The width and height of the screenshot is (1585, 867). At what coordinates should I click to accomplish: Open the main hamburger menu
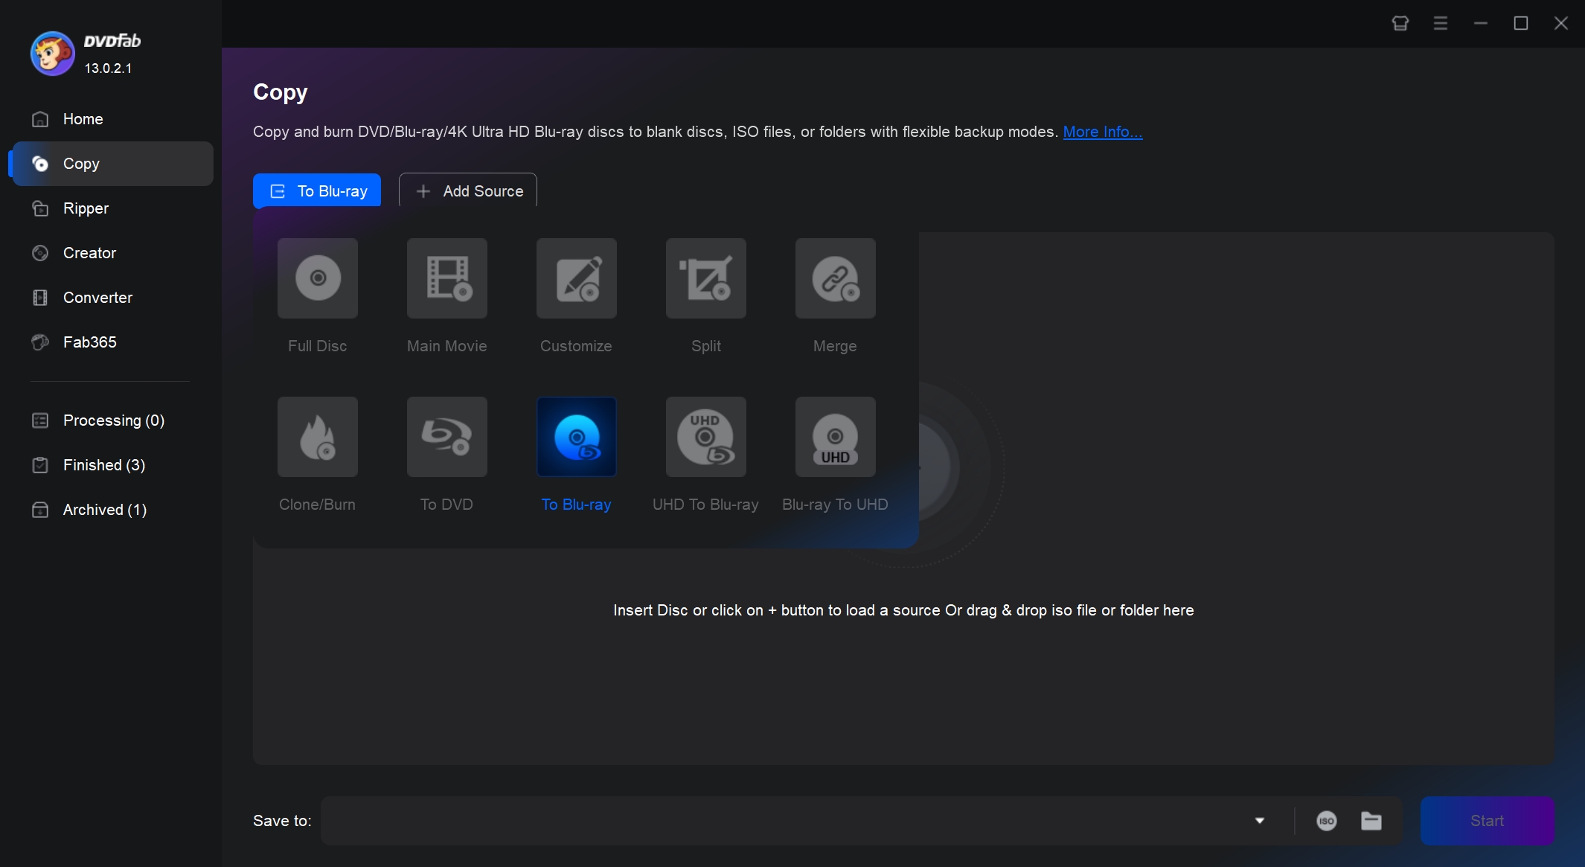click(1441, 23)
